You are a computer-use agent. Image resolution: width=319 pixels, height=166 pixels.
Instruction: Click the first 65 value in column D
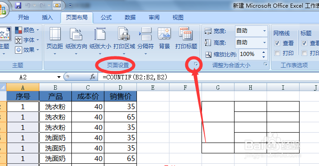121,117
